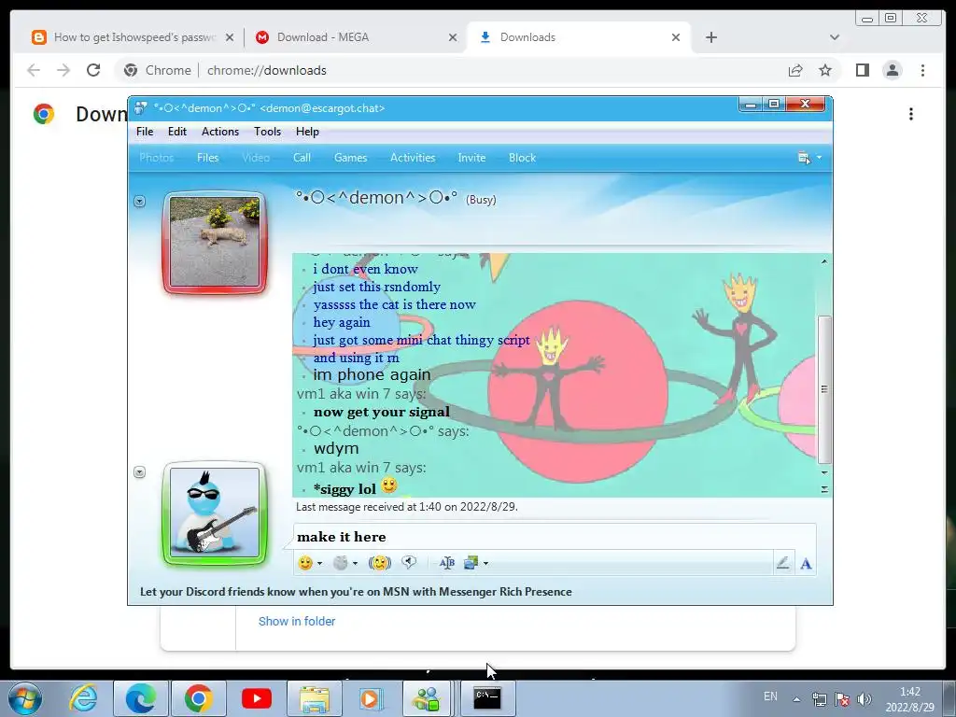This screenshot has width=956, height=717.
Task: Open the Tools menu
Action: 267,132
